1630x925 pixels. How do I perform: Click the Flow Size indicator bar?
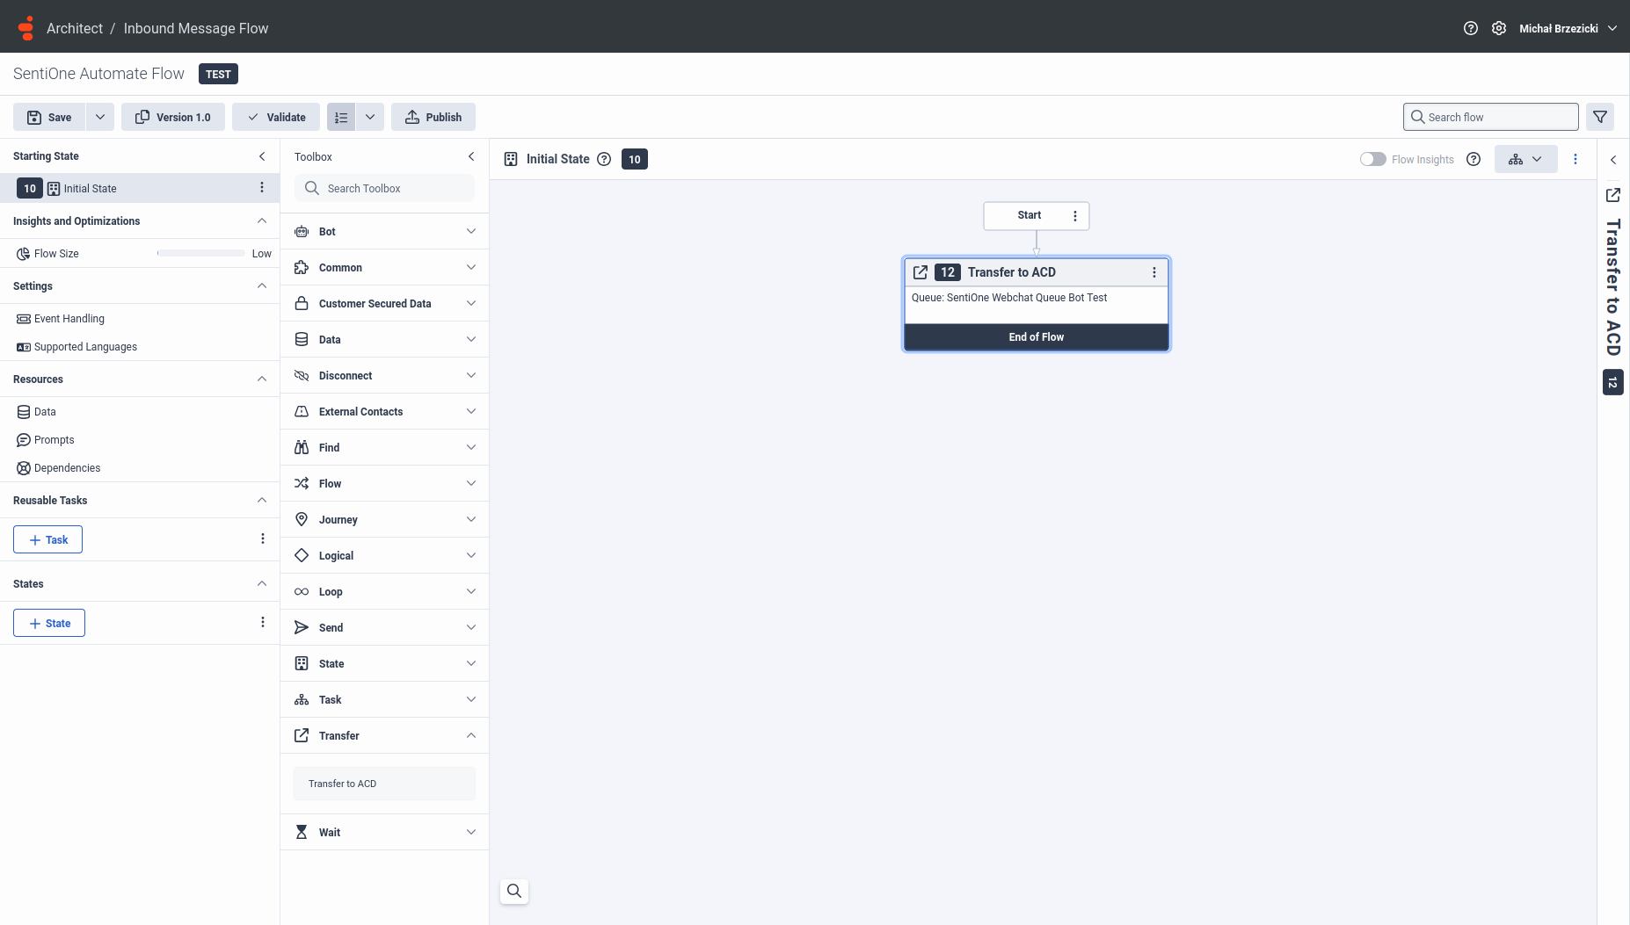click(x=201, y=253)
